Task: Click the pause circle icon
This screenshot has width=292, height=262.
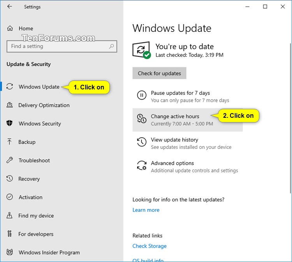Action: [142, 95]
